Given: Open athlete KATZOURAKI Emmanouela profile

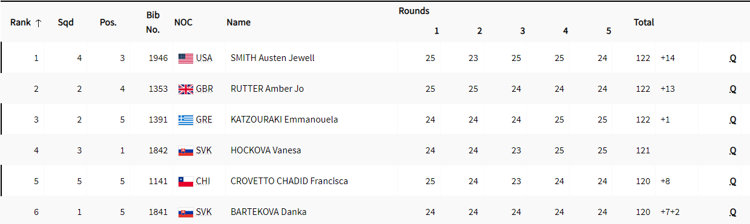Looking at the screenshot, I should pyautogui.click(x=284, y=120).
